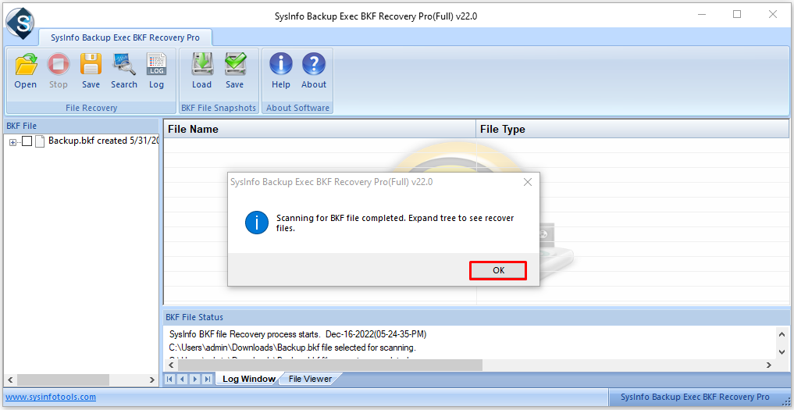Click 'file selected for scanning' log line
This screenshot has width=794, height=410.
click(293, 348)
